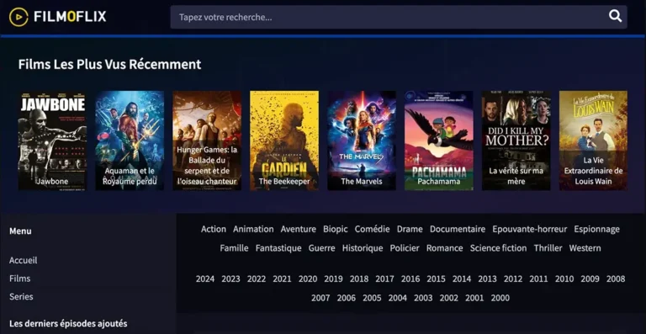Filter films by year 2000
The width and height of the screenshot is (646, 334).
(500, 298)
